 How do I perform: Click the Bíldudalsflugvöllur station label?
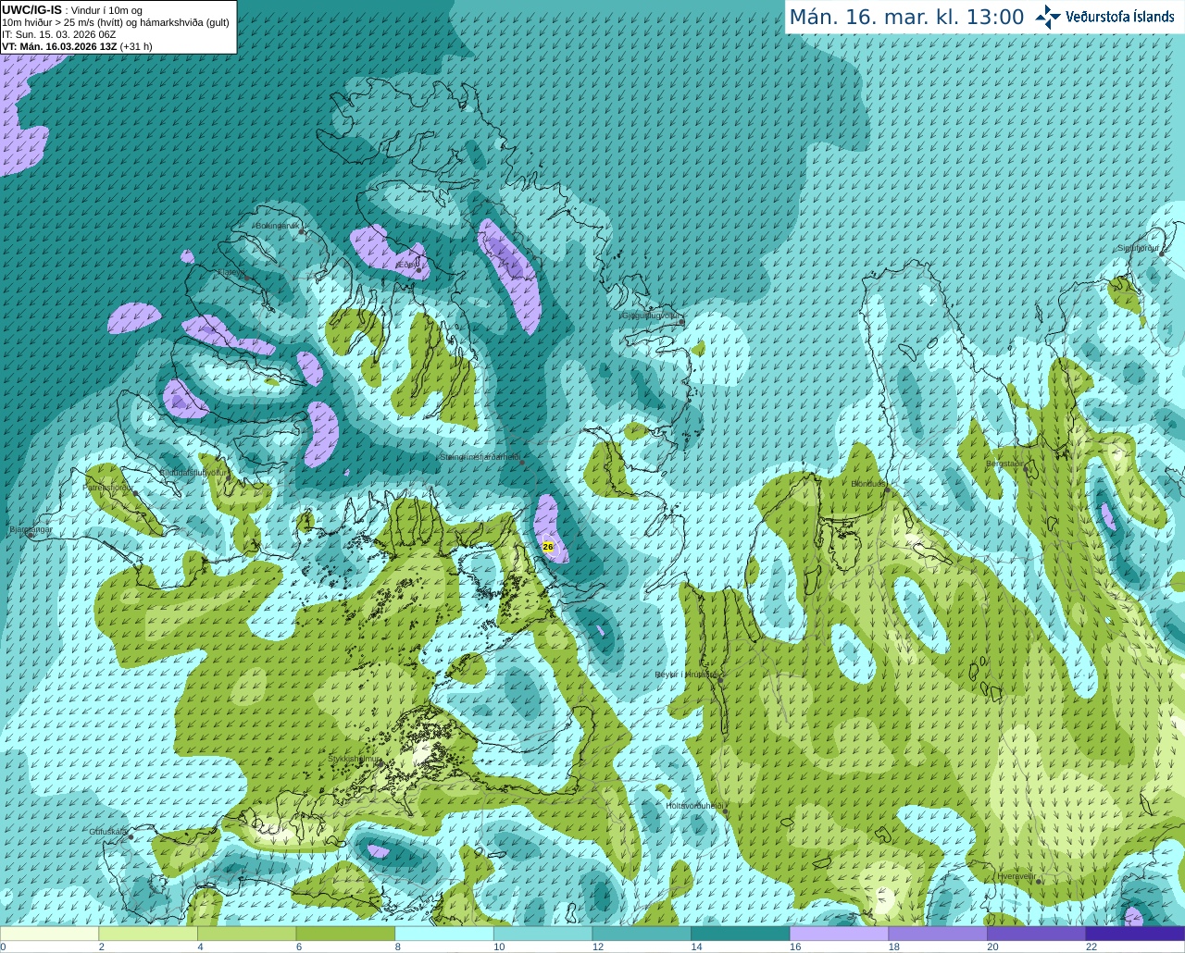click(193, 472)
